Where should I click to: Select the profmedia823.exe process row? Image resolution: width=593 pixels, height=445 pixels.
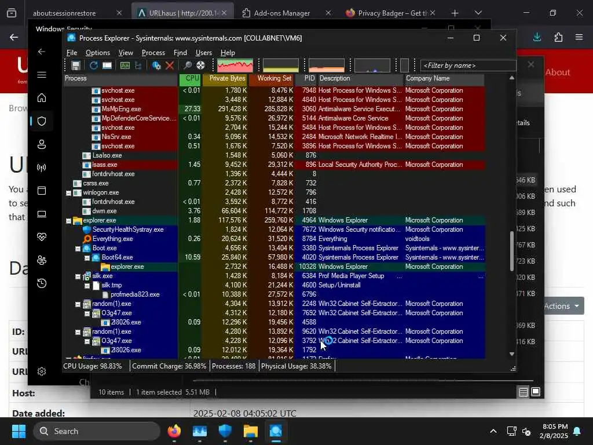pyautogui.click(x=274, y=294)
